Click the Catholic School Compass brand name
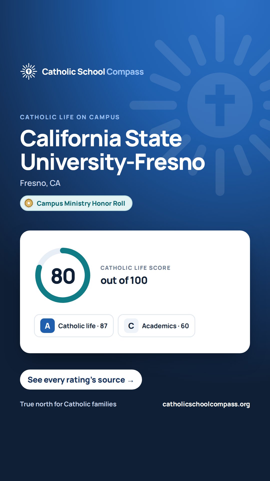Image resolution: width=270 pixels, height=481 pixels. point(93,72)
